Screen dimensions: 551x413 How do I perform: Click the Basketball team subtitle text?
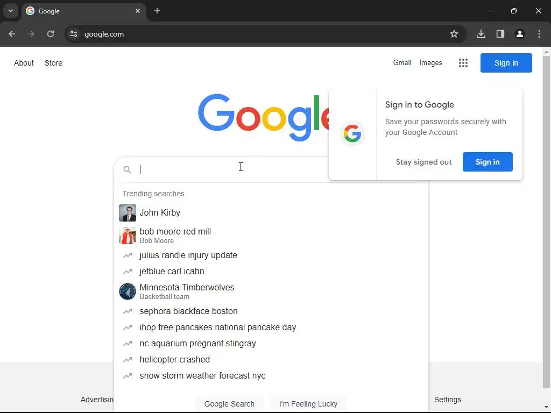(165, 297)
